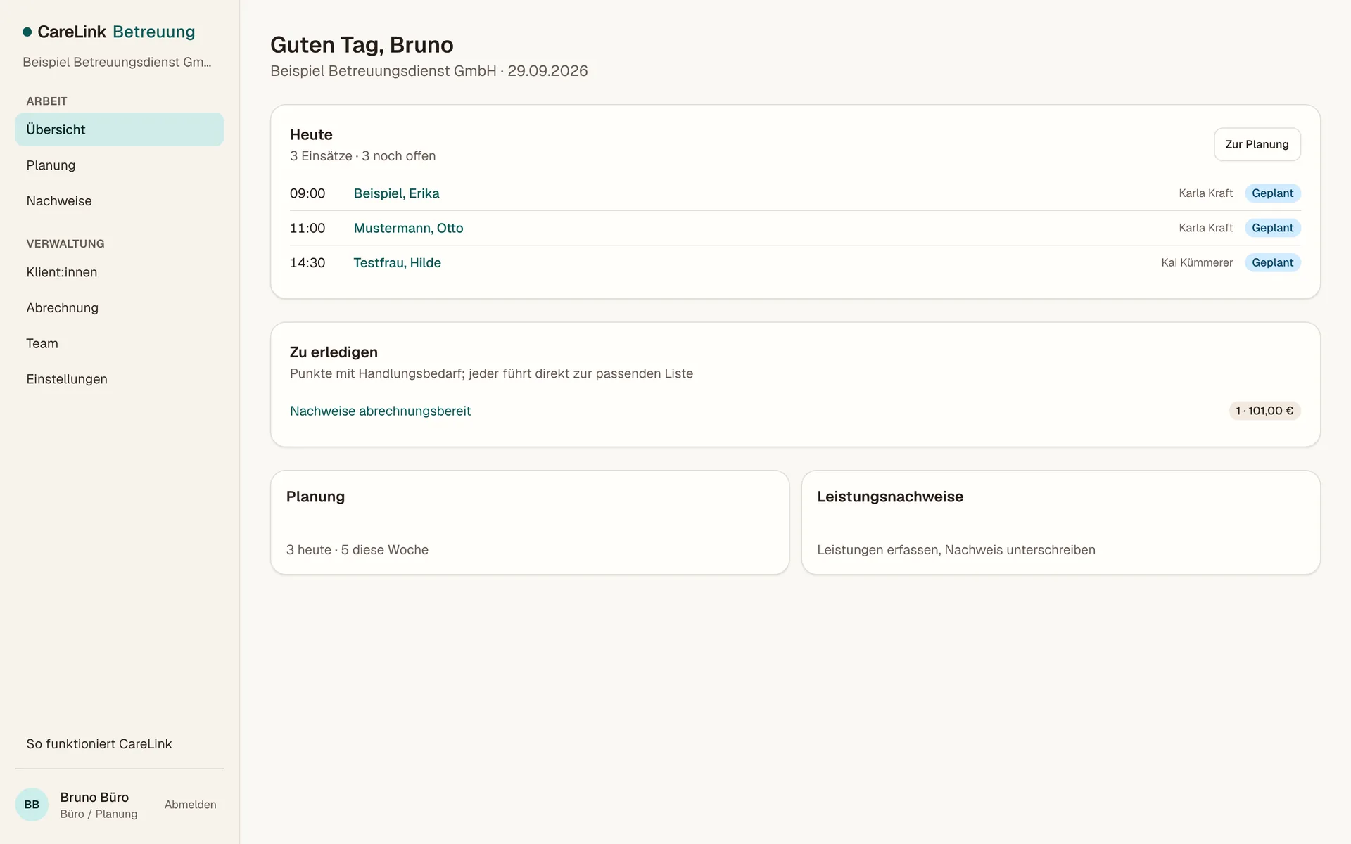The image size is (1351, 844).
Task: Click truncated Beispiel Betreuungsdienst name in sidebar
Action: (117, 62)
